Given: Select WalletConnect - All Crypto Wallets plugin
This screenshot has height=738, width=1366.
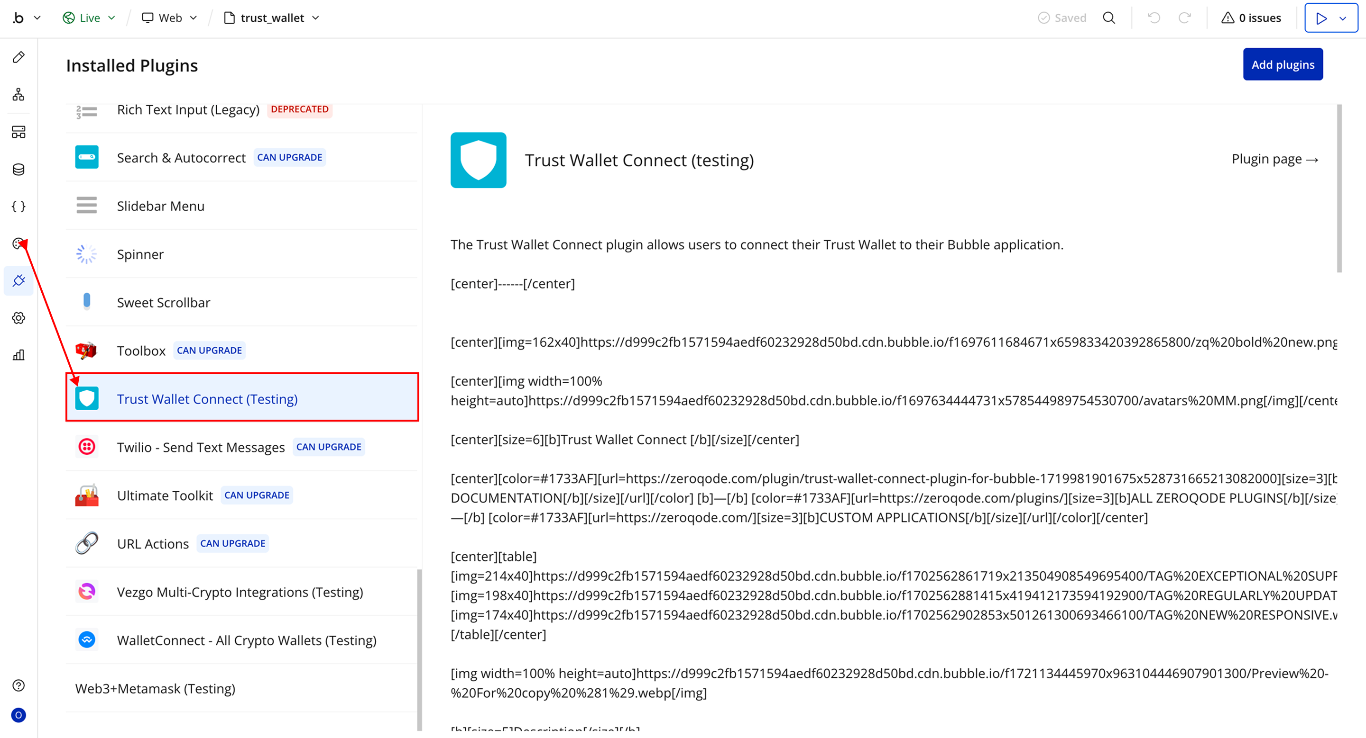Looking at the screenshot, I should tap(247, 640).
